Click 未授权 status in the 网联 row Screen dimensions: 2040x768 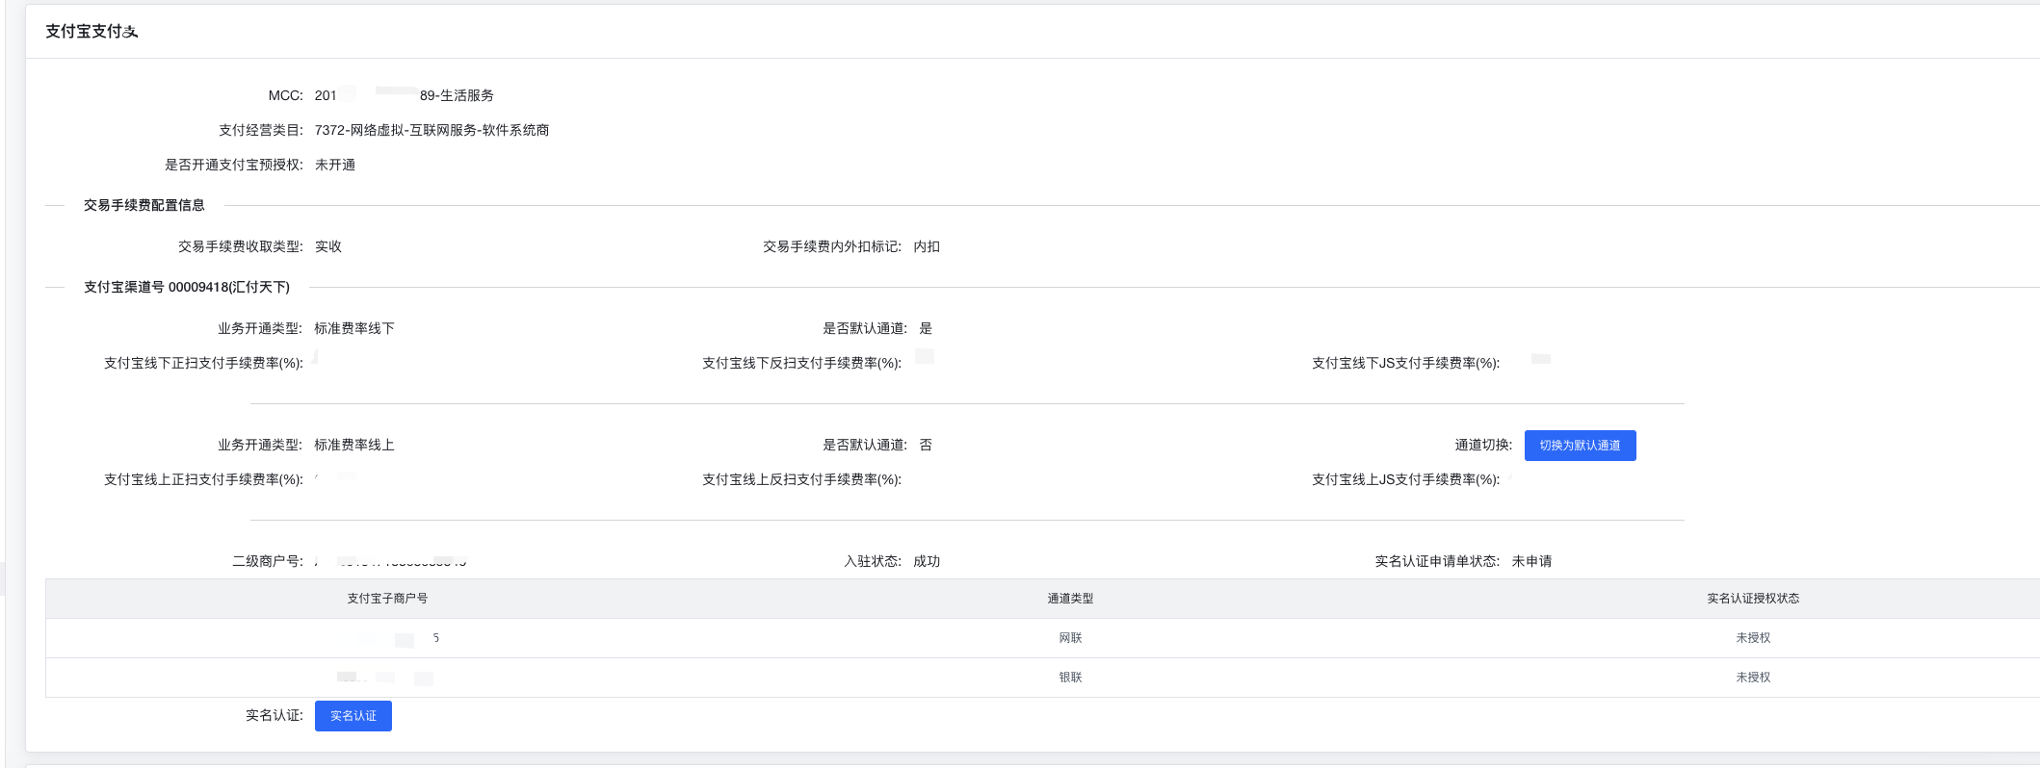[1753, 638]
